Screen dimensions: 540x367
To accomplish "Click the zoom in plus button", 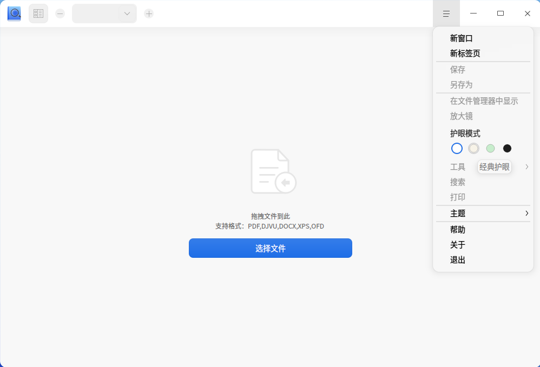I will tap(149, 14).
